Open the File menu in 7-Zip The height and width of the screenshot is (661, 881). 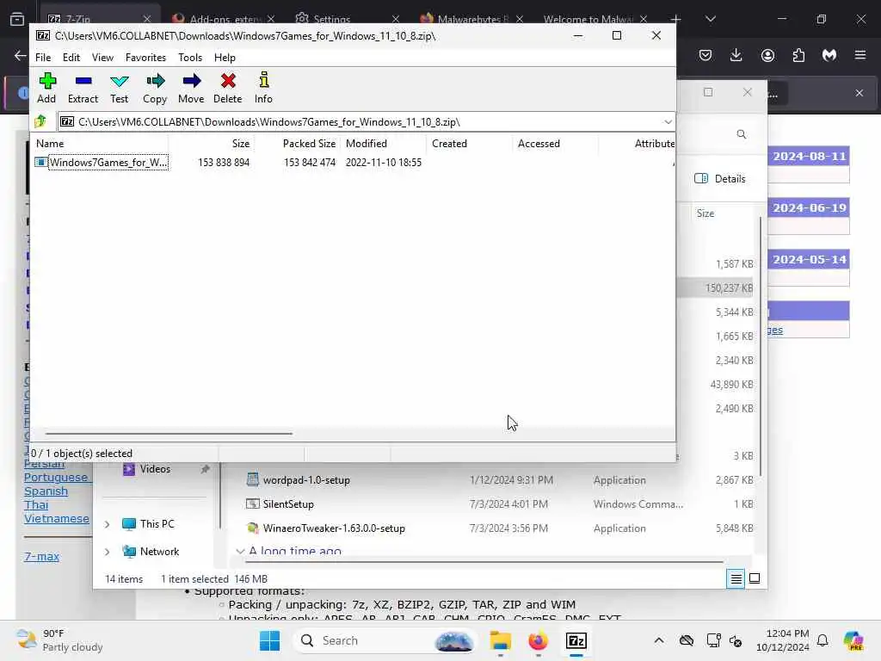click(x=43, y=58)
